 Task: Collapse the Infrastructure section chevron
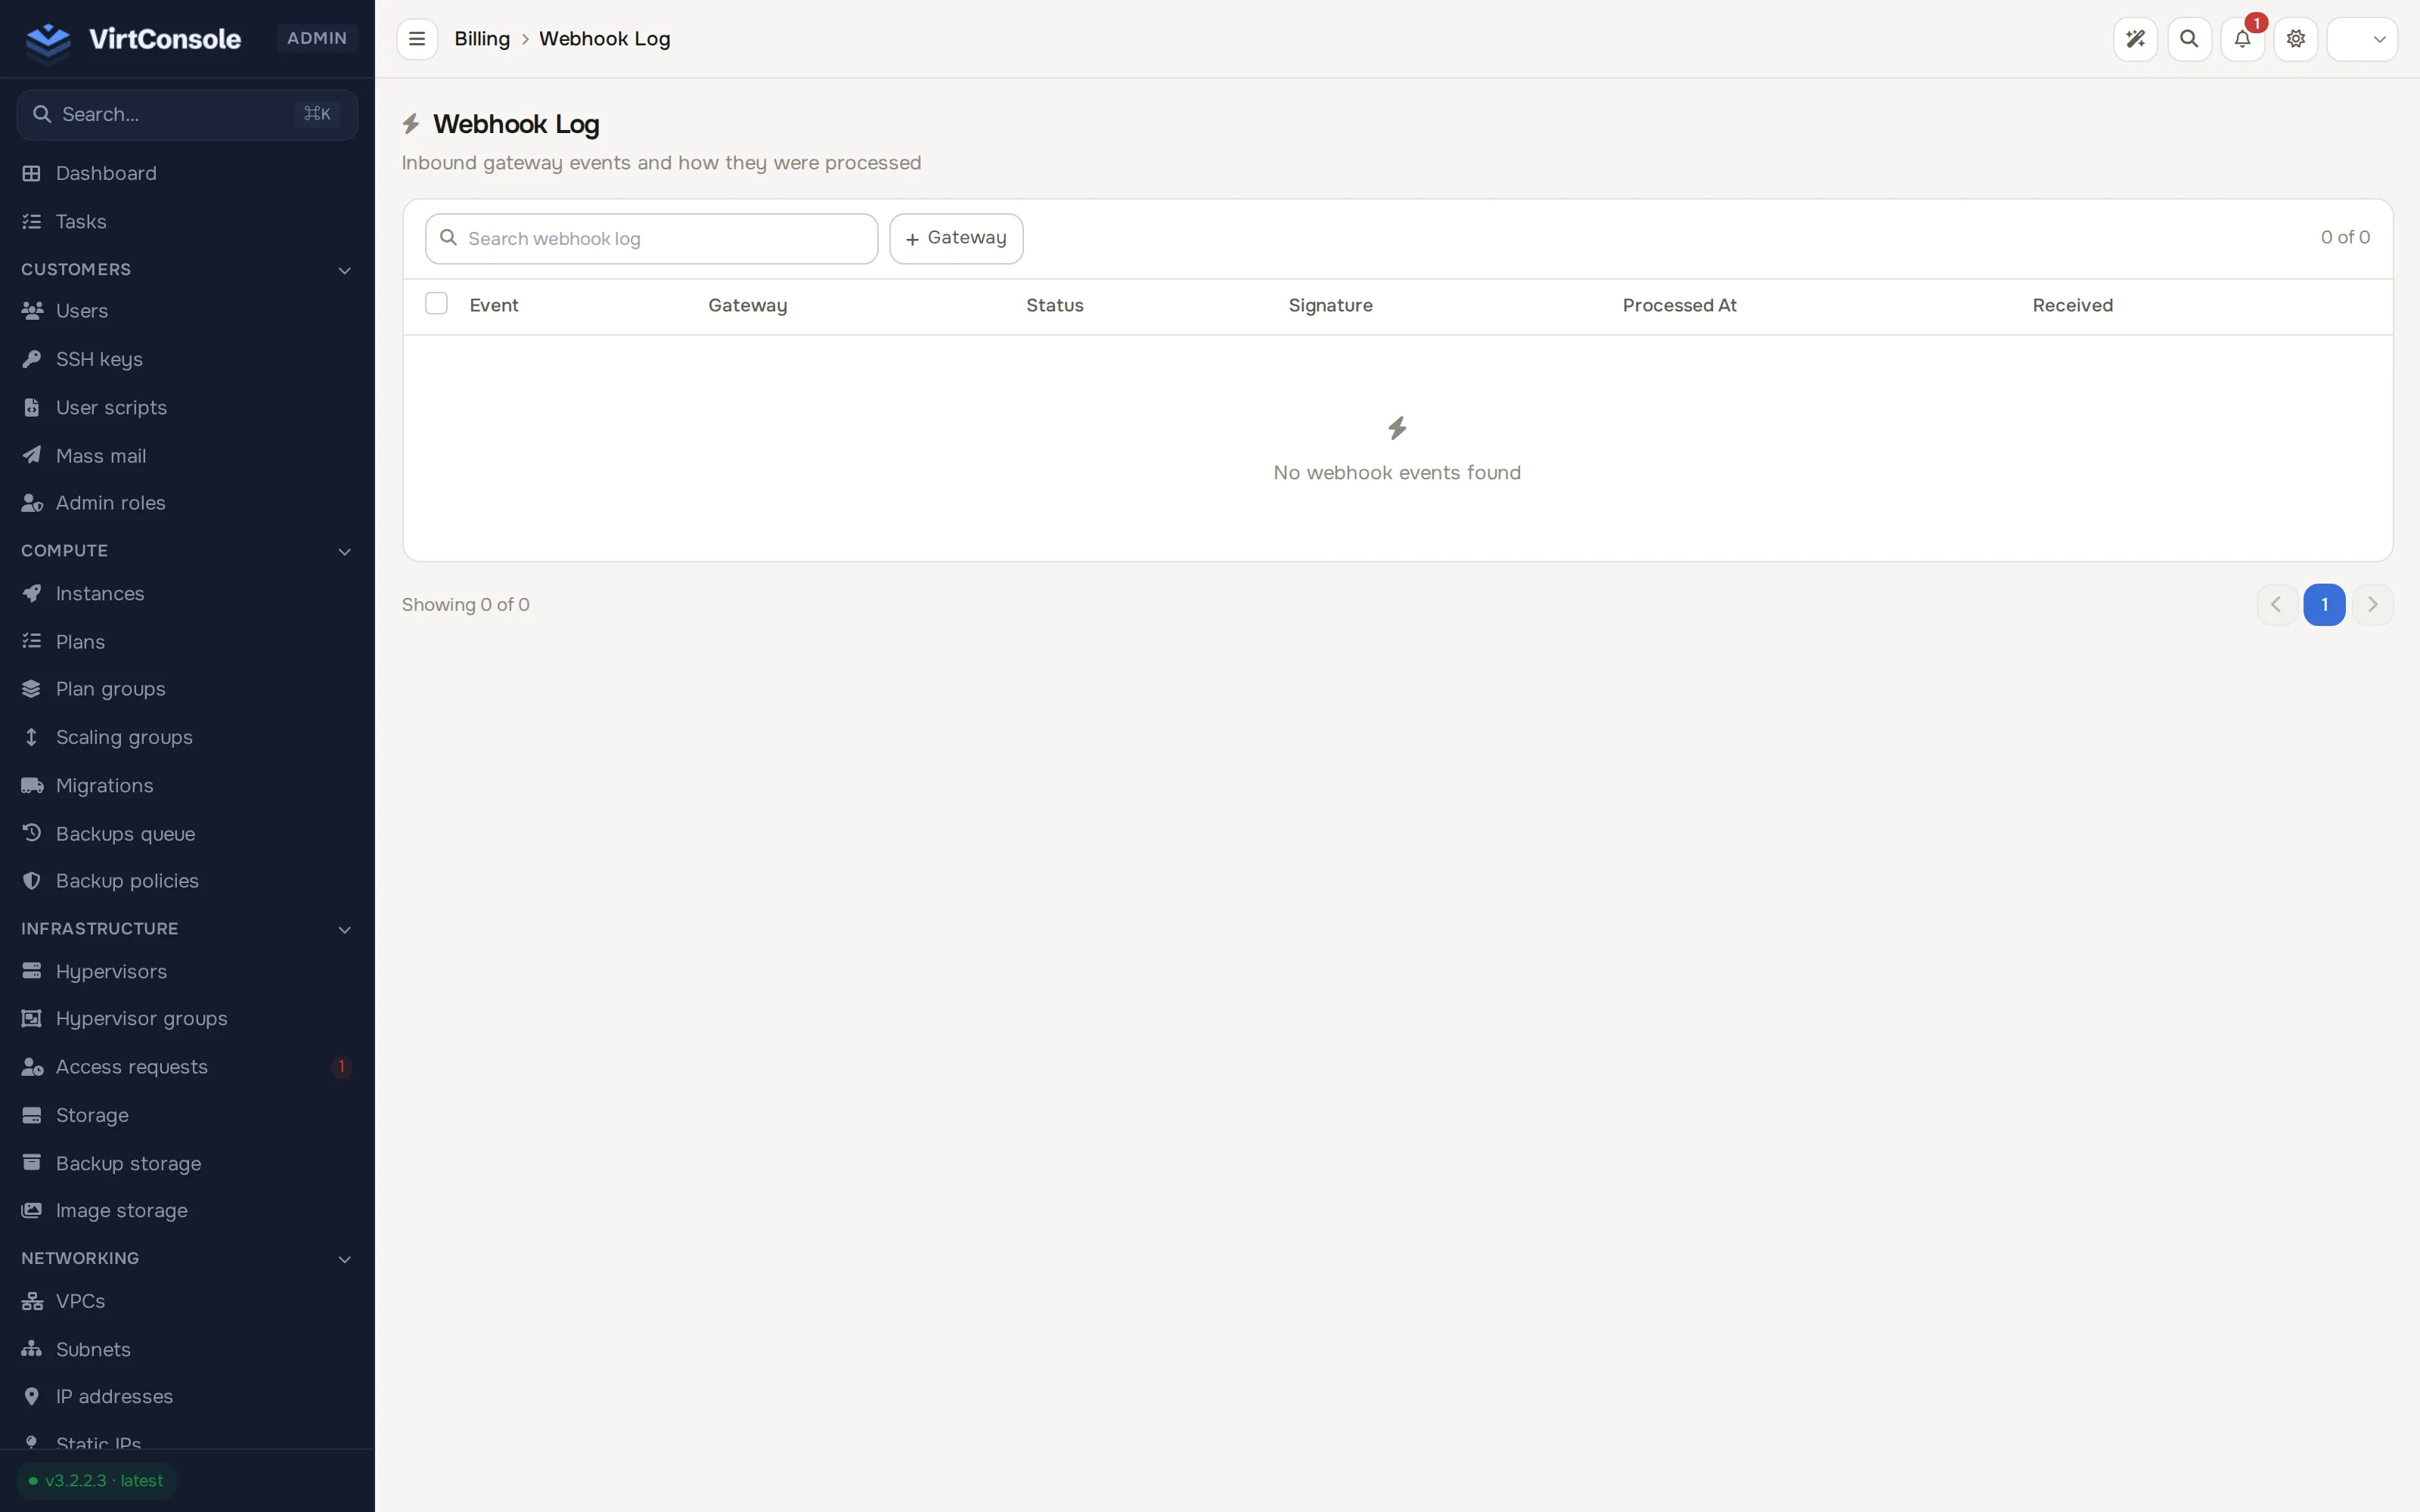tap(345, 929)
